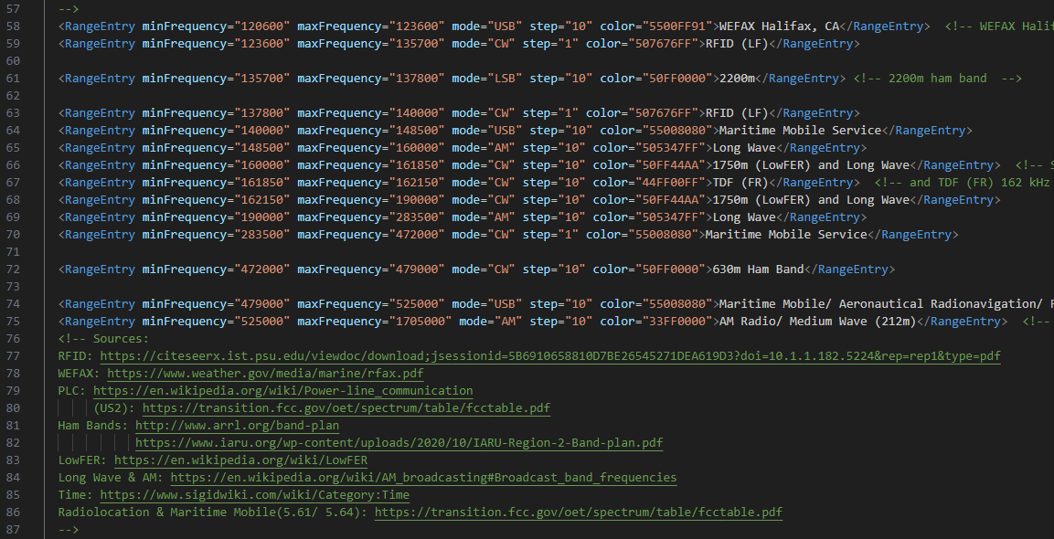Image resolution: width=1054 pixels, height=539 pixels.
Task: Open the IARU Region 2 Band-plan PDF link
Action: point(399,443)
